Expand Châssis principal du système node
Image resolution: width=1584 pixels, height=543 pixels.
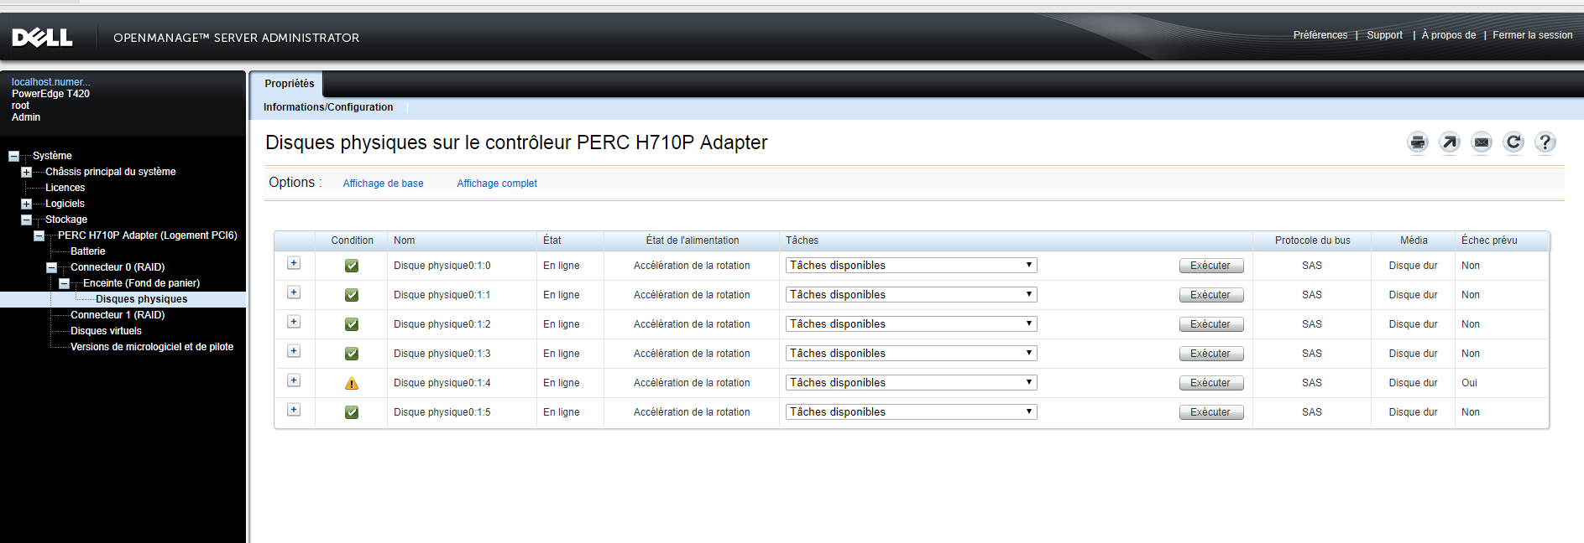coord(26,172)
